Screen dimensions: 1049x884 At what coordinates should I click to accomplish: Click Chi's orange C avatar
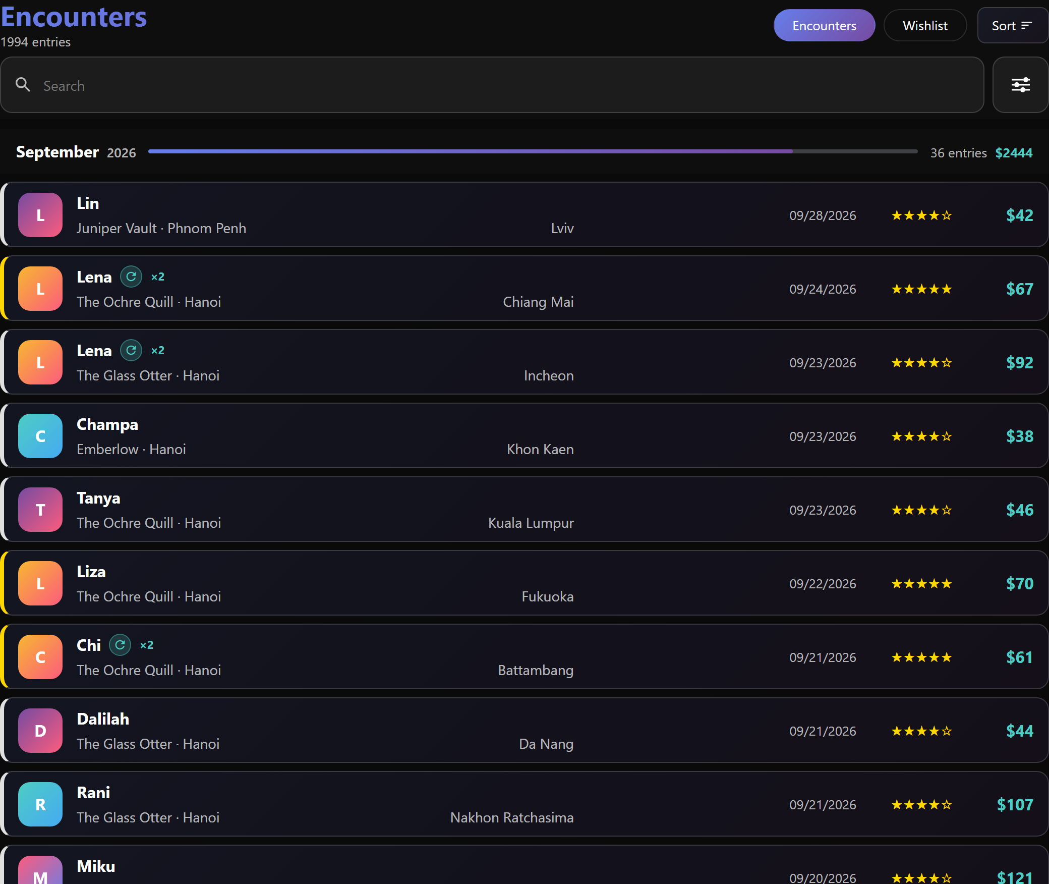(40, 657)
